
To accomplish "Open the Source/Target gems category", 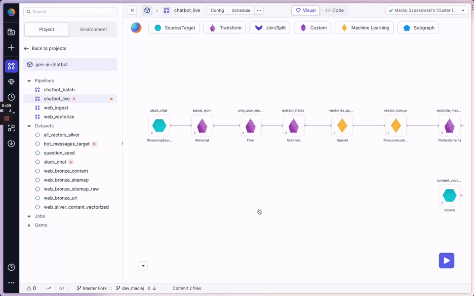I will point(174,28).
